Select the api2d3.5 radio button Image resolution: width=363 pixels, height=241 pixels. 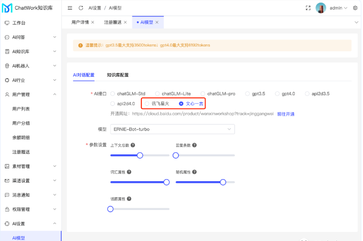(x=307, y=94)
